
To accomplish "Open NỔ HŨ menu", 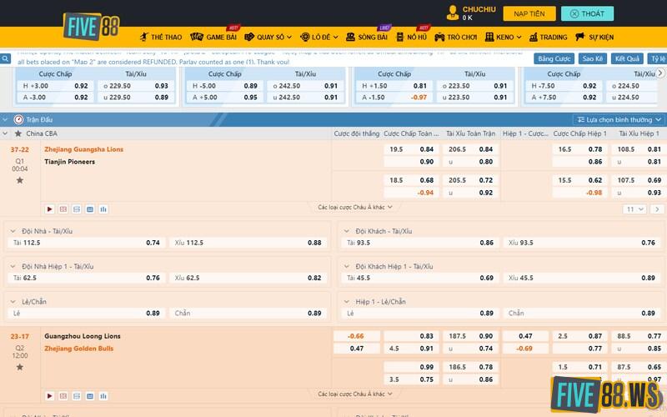I will (411, 37).
